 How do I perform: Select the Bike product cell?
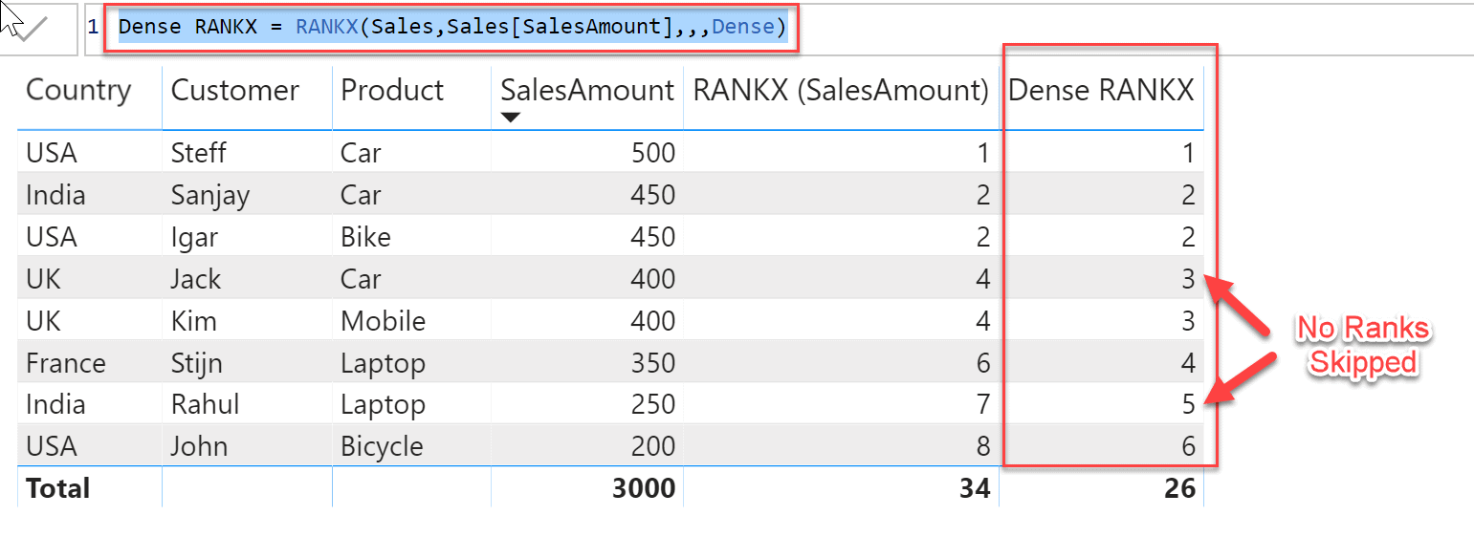pos(365,237)
